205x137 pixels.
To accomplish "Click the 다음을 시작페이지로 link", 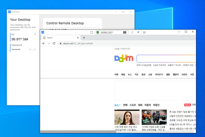I will point(122,49).
